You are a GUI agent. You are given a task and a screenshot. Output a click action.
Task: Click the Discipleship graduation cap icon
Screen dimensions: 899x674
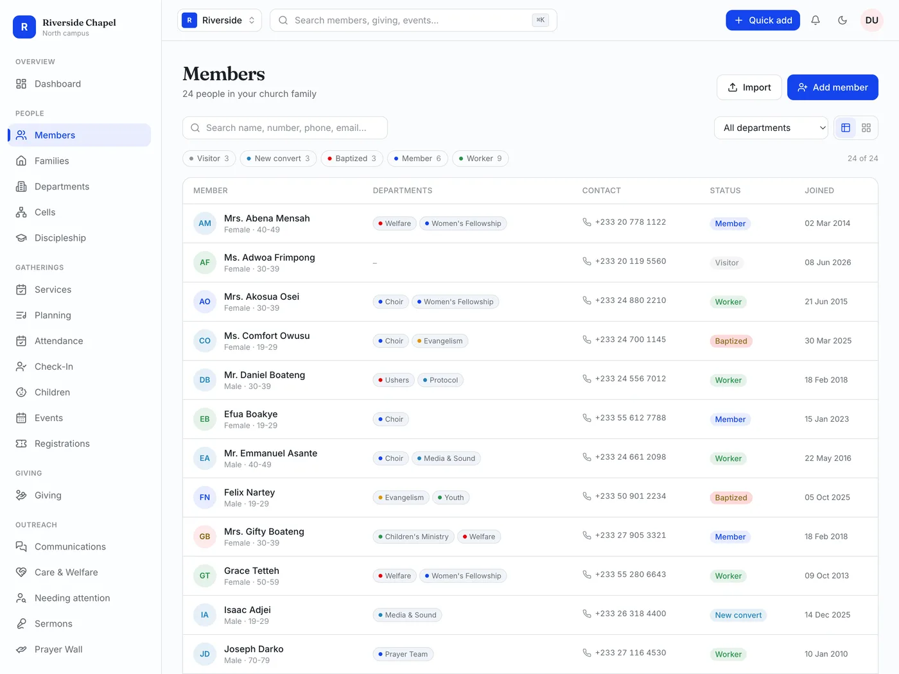point(21,238)
